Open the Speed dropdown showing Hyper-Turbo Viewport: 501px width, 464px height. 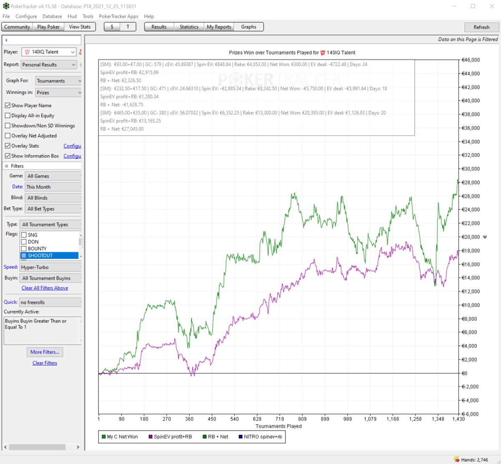pyautogui.click(x=51, y=267)
